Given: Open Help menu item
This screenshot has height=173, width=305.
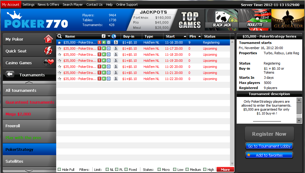Looking at the screenshot, I should pyautogui.click(x=109, y=5).
